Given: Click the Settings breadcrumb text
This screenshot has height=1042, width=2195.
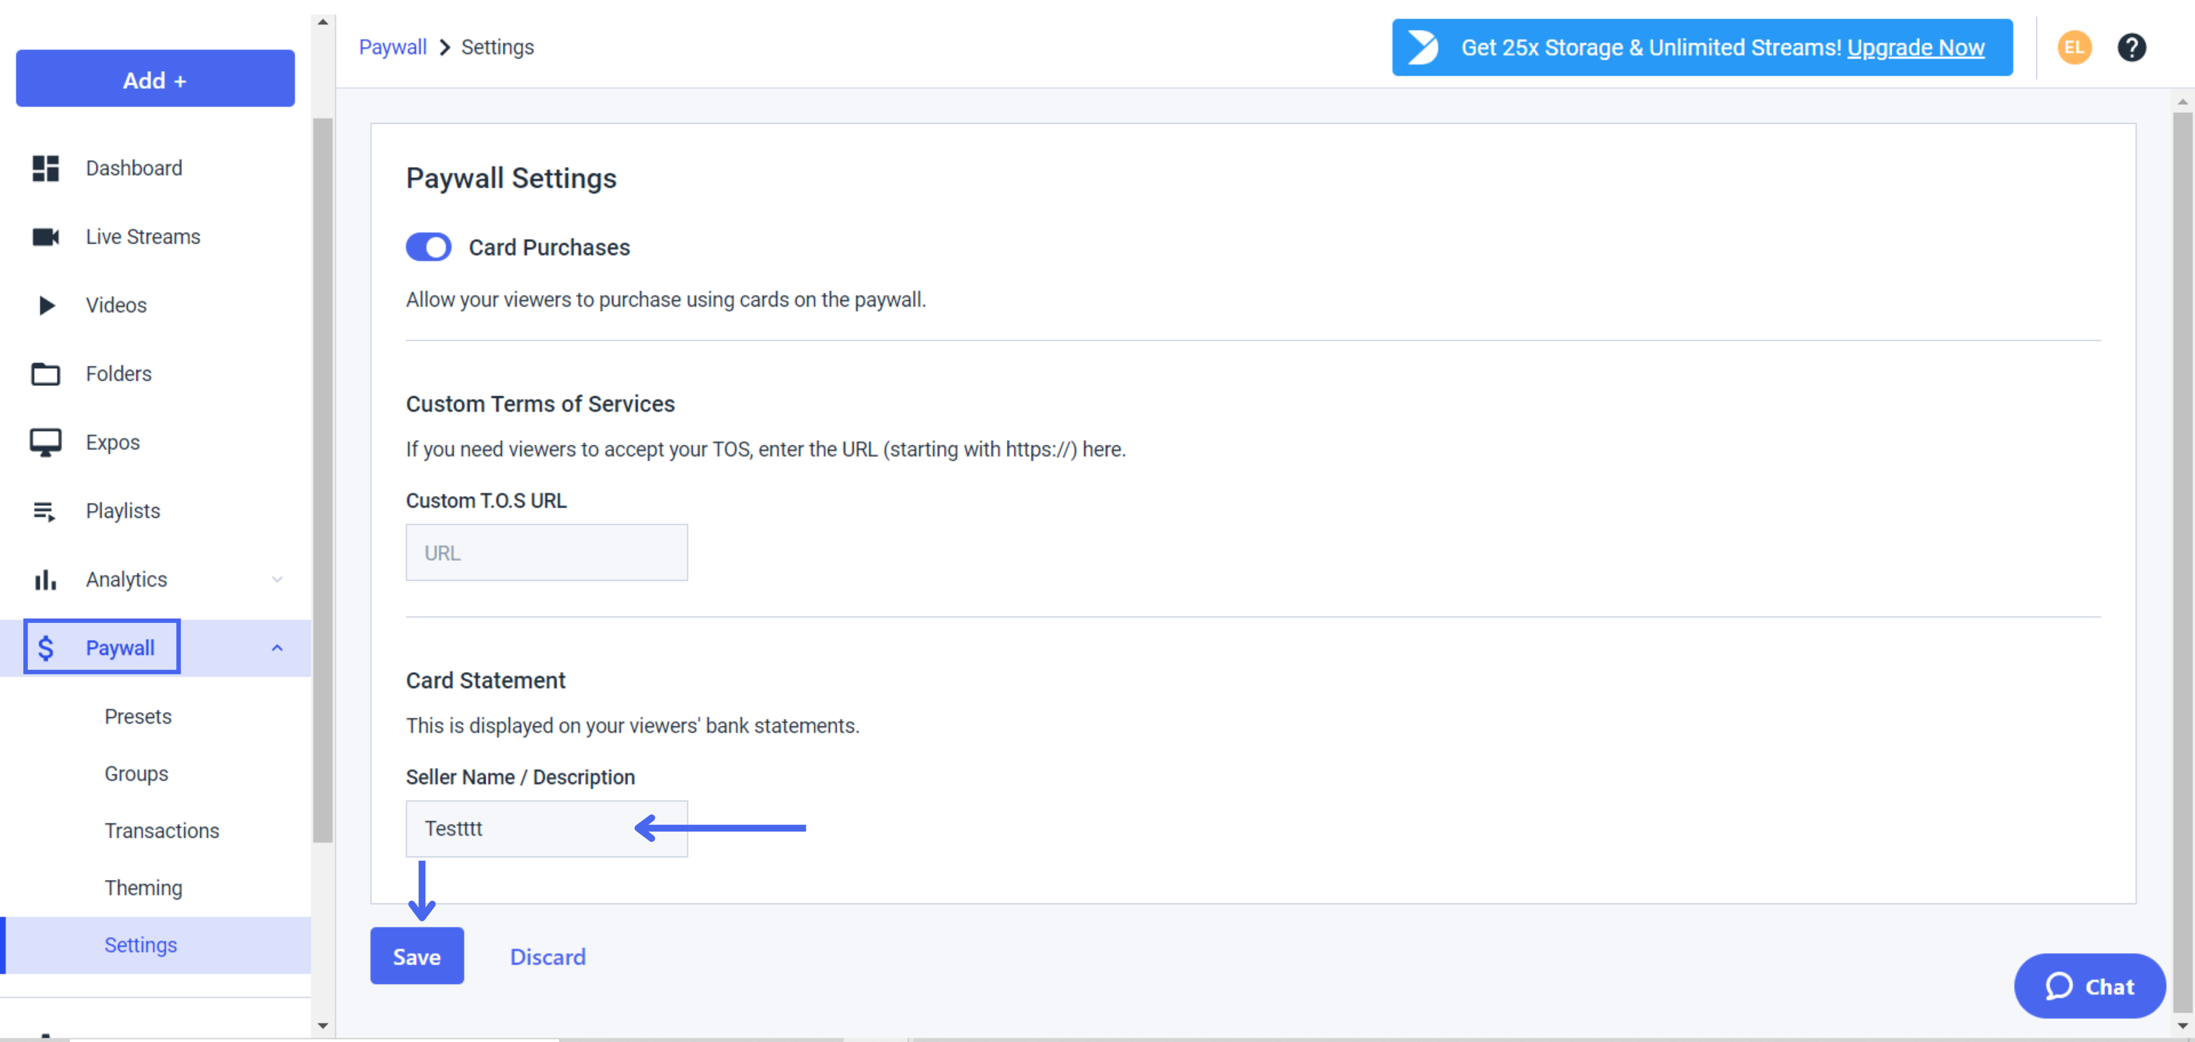Looking at the screenshot, I should (x=498, y=47).
